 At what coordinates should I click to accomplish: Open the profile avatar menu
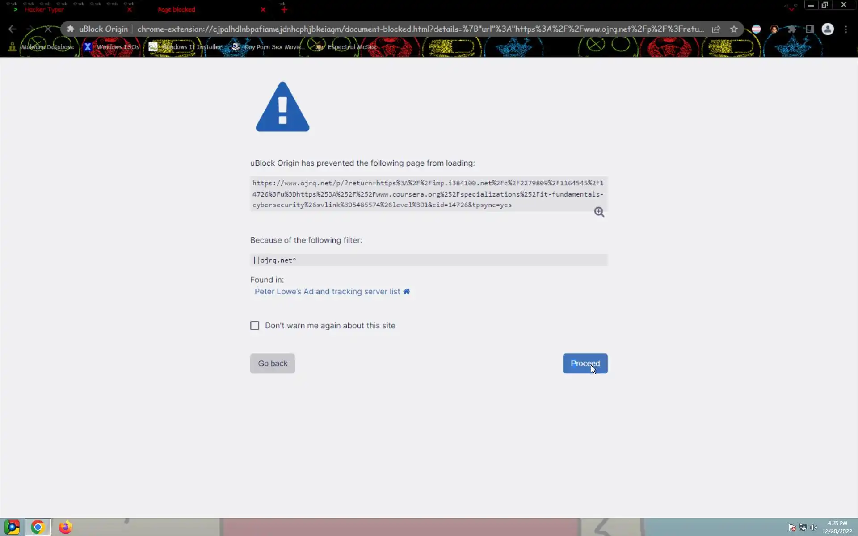pyautogui.click(x=828, y=29)
